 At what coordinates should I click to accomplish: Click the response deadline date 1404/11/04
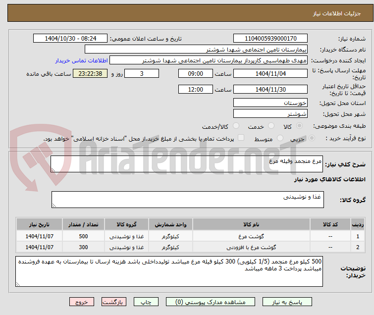coord(270,73)
